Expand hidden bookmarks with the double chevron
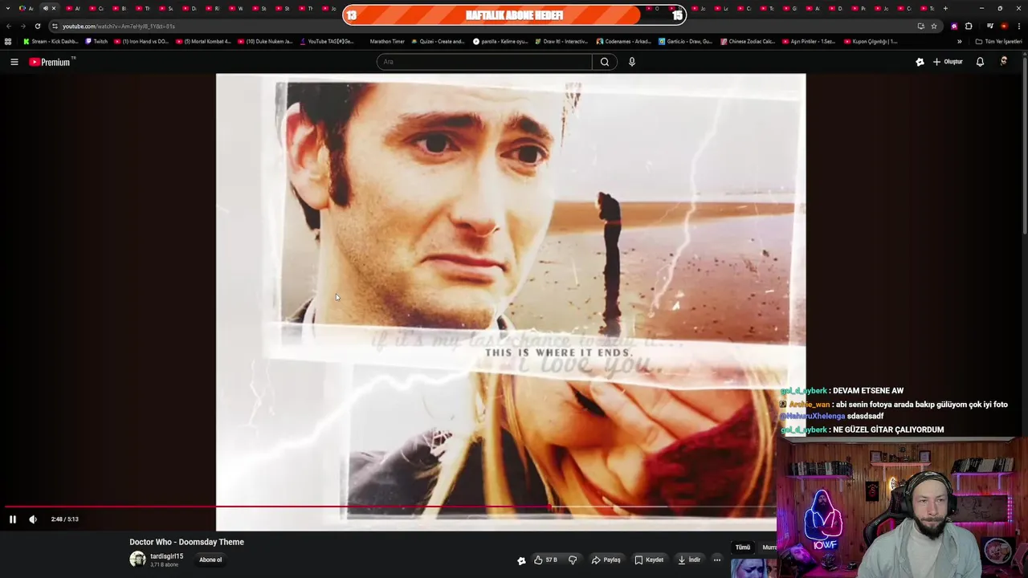The height and width of the screenshot is (578, 1028). pyautogui.click(x=959, y=42)
